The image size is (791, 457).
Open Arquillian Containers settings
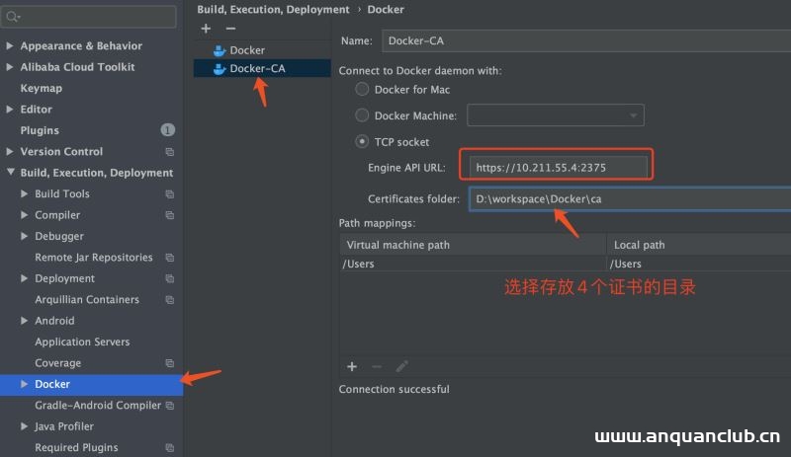[x=87, y=300]
